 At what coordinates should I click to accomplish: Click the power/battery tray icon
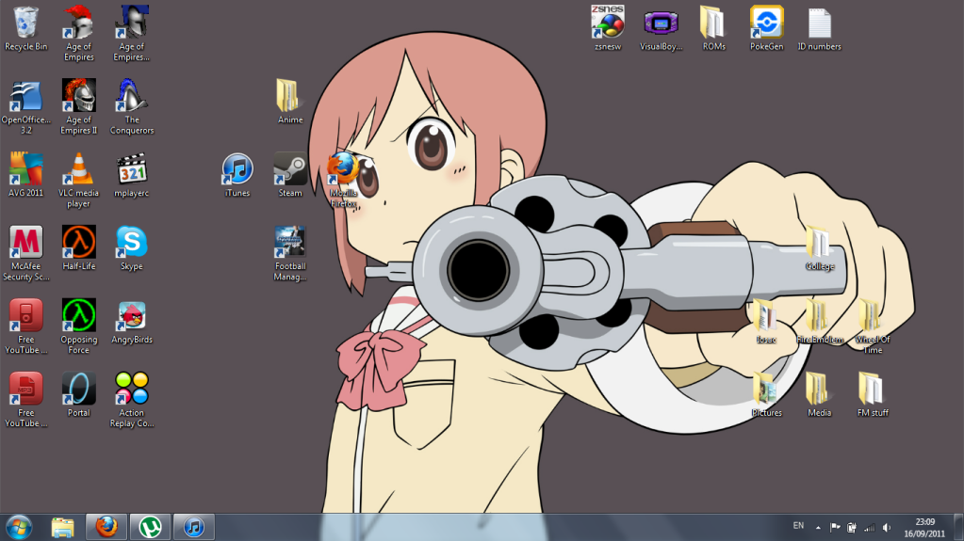pos(852,527)
